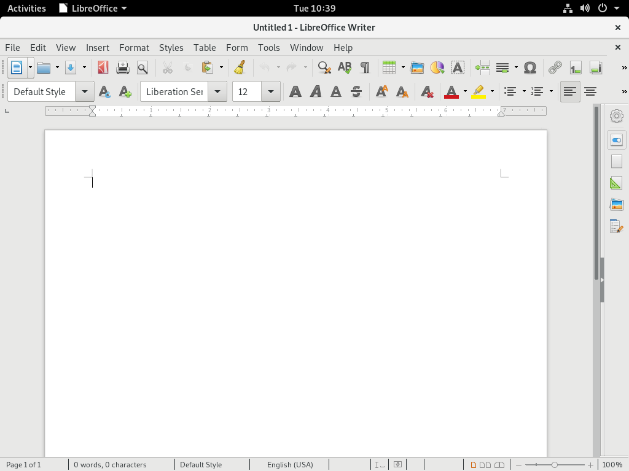
Task: Click Page 1 of 1 status field
Action: [x=23, y=465]
